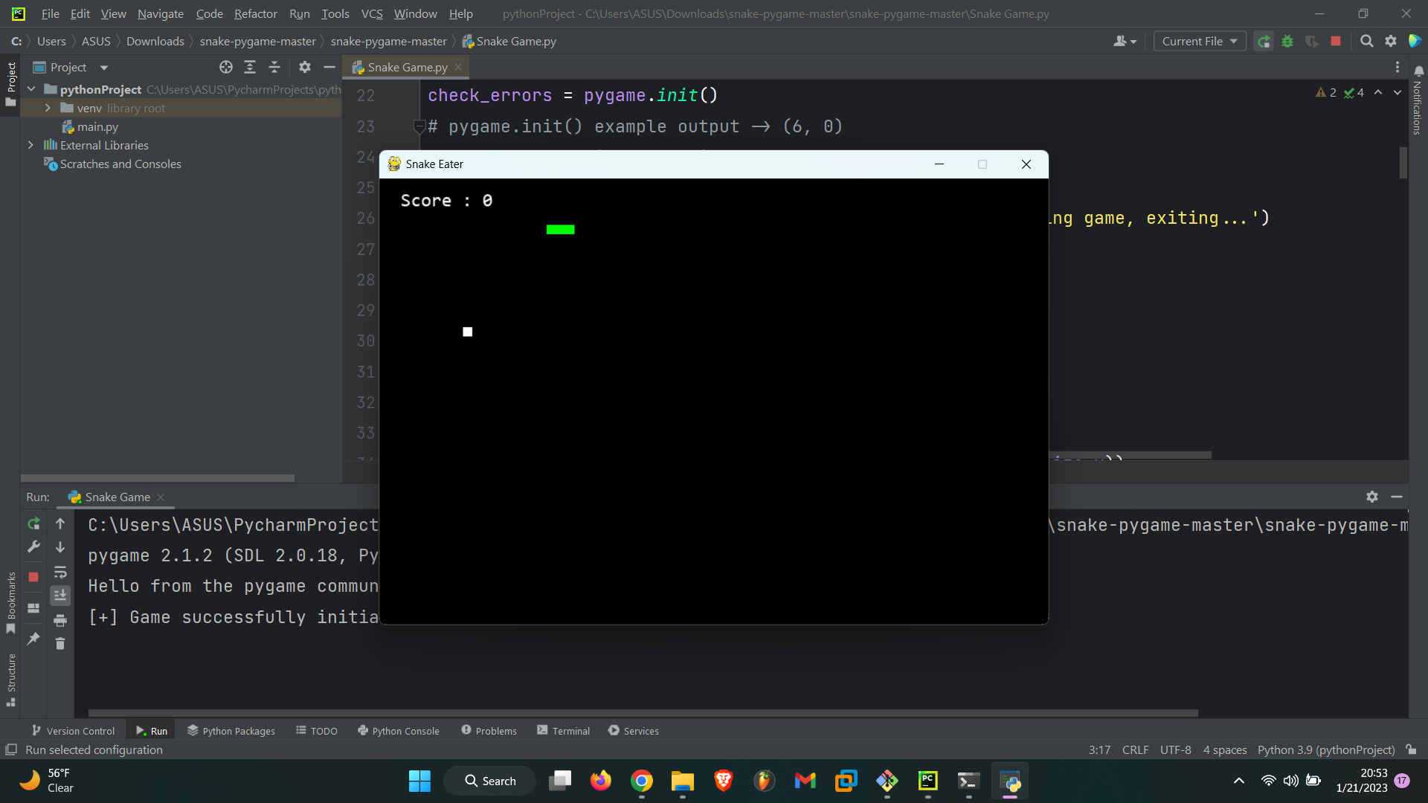Viewport: 1428px width, 803px height.
Task: Open main.py from the project tree
Action: click(x=97, y=126)
